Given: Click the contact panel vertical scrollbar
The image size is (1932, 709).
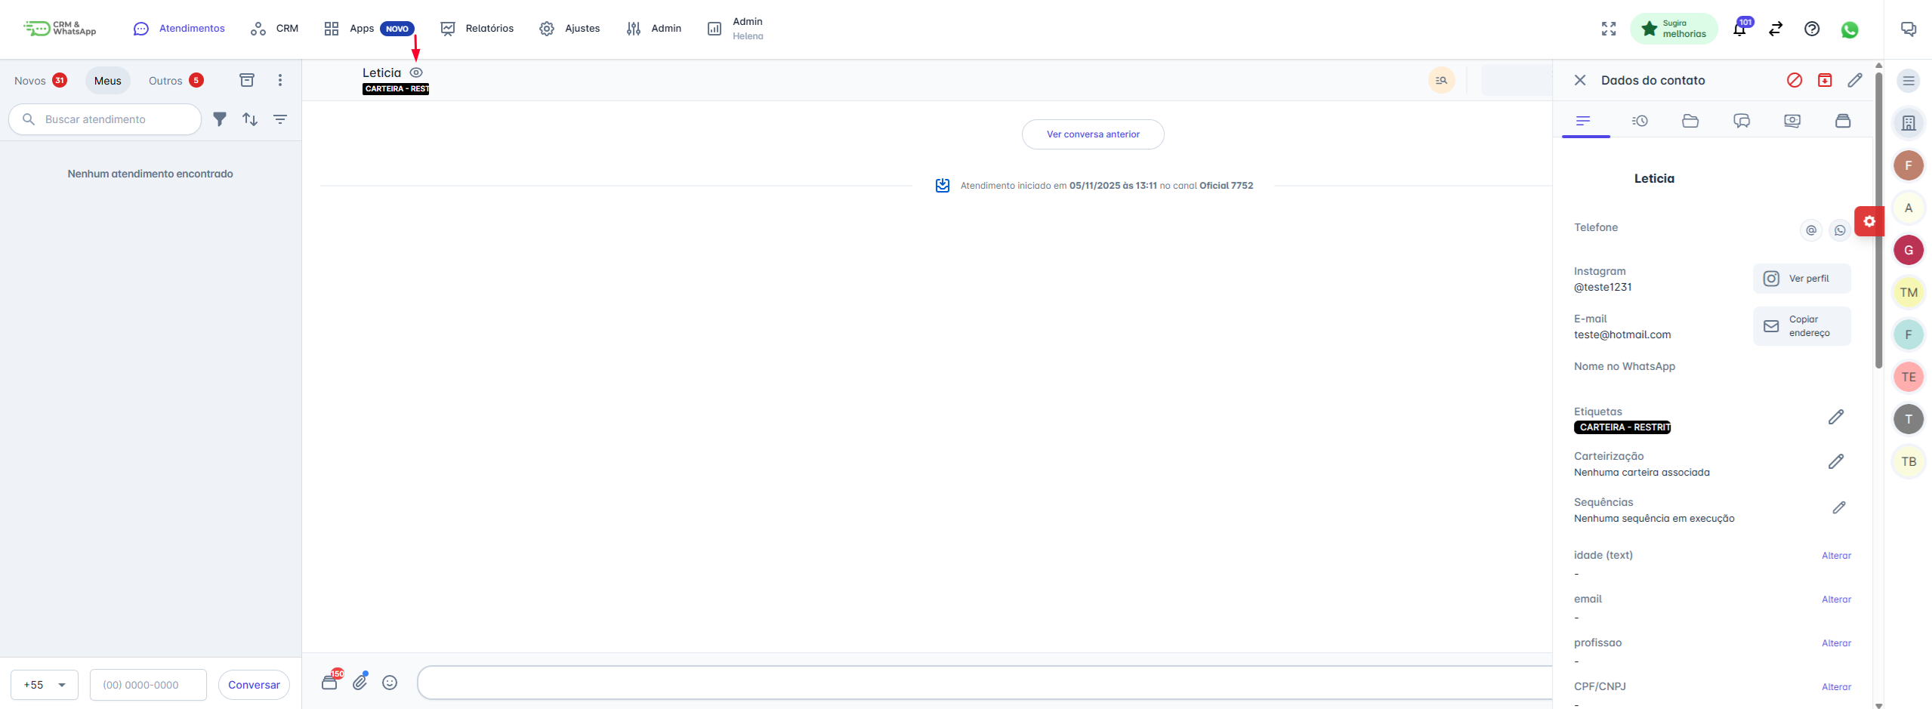Looking at the screenshot, I should [1878, 227].
